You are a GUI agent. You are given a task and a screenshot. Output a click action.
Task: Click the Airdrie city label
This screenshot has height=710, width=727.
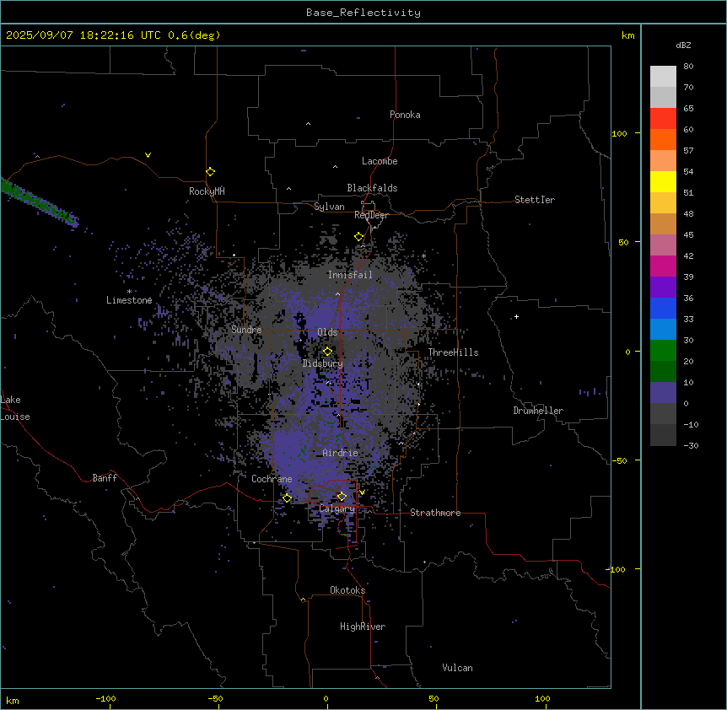click(x=341, y=453)
